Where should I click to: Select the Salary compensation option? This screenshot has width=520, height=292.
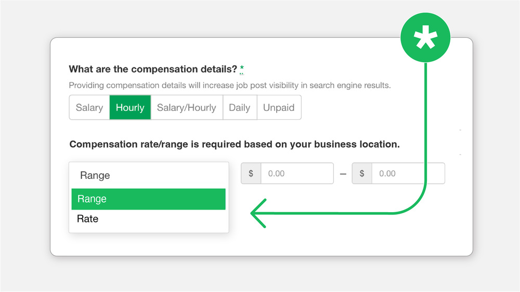coord(89,107)
